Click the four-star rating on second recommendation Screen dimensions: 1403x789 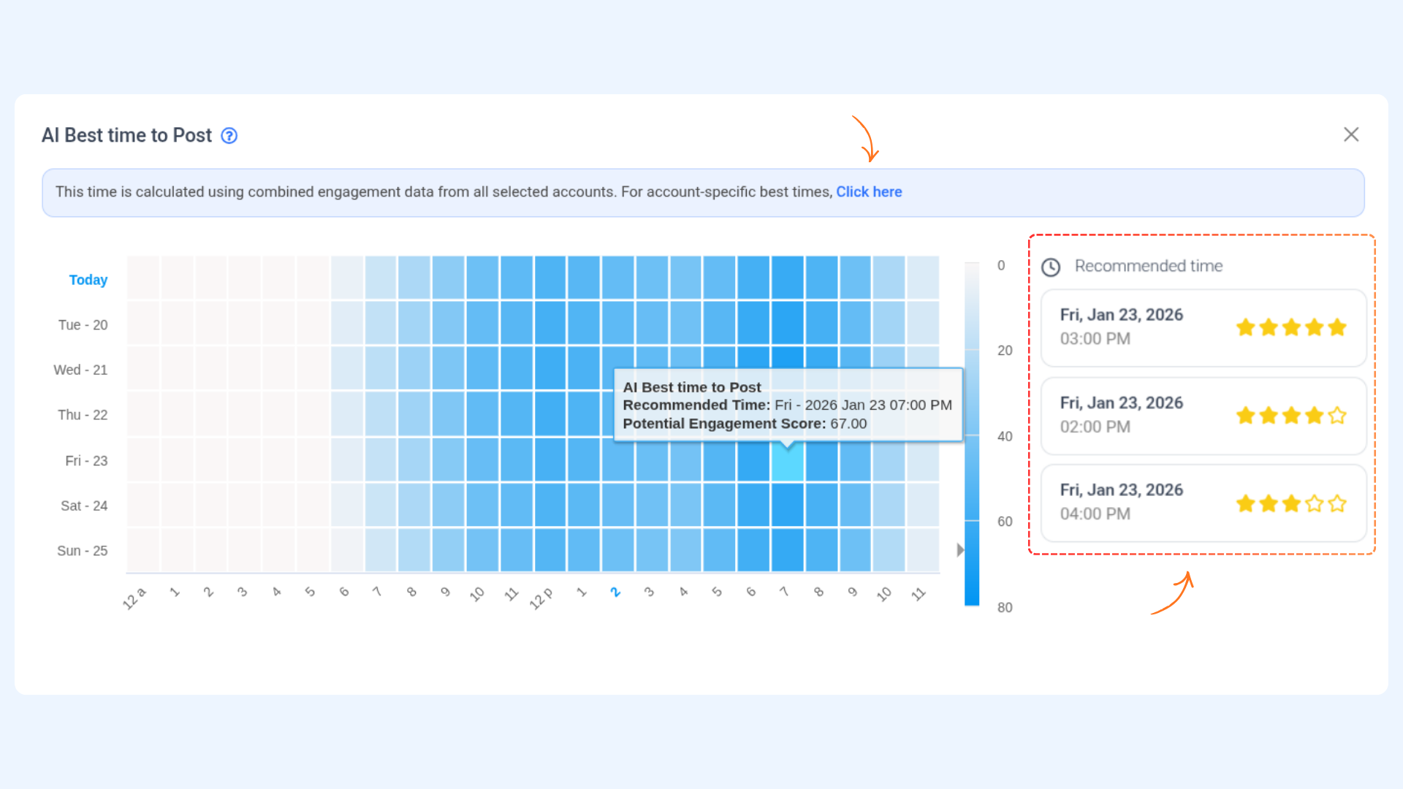click(1291, 416)
